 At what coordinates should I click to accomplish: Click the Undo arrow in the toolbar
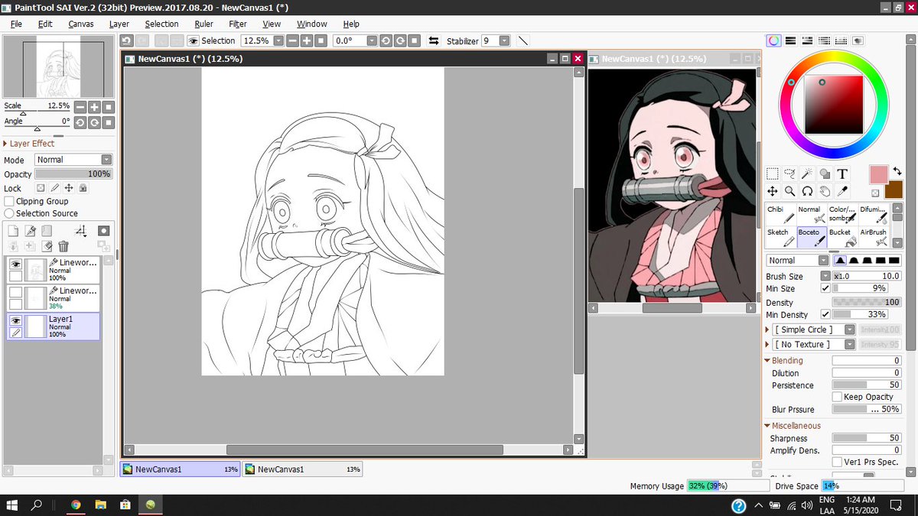tap(126, 41)
